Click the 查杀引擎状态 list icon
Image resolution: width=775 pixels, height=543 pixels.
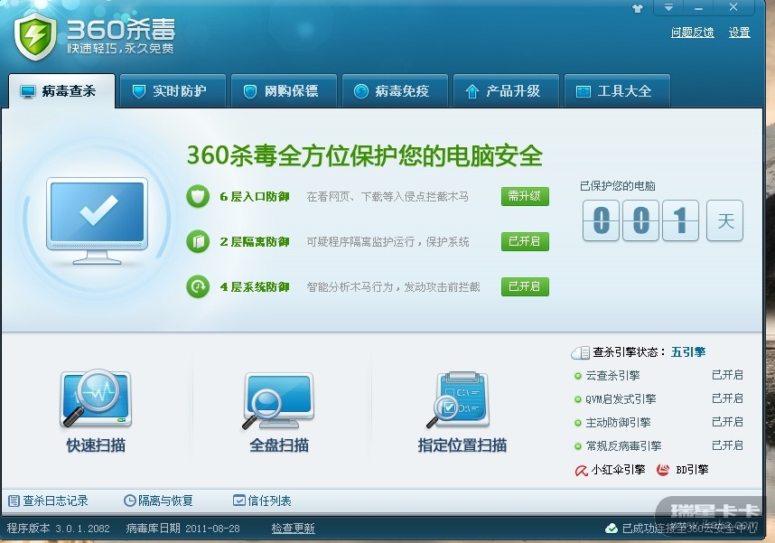[580, 352]
